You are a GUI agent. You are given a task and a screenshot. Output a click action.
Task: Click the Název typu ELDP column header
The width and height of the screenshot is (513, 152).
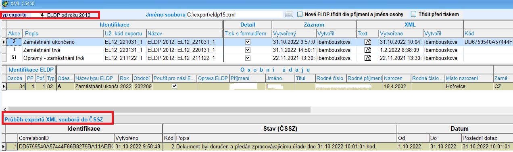[x=96, y=78]
